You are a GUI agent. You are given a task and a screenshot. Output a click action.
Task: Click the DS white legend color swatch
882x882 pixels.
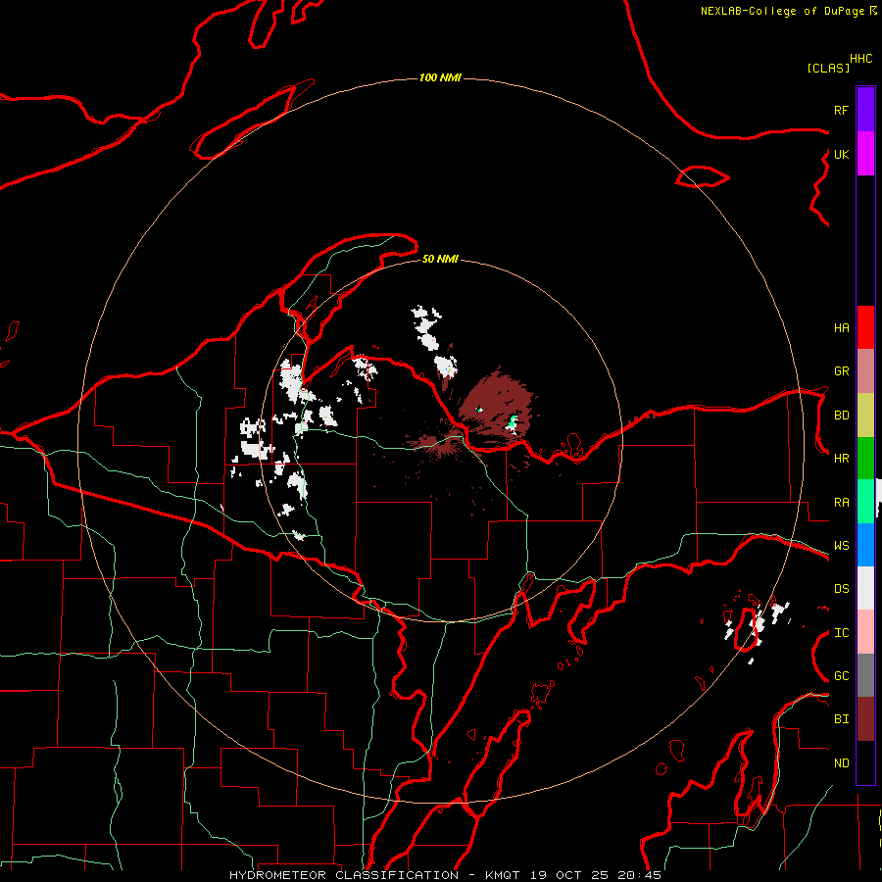click(865, 588)
